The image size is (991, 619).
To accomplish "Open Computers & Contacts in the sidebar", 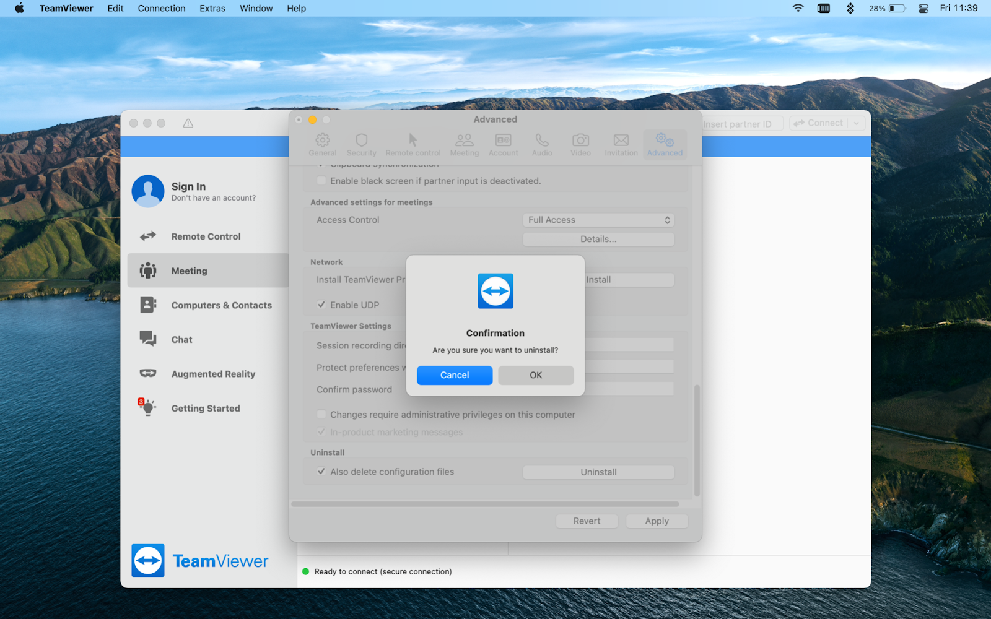I will 208,305.
